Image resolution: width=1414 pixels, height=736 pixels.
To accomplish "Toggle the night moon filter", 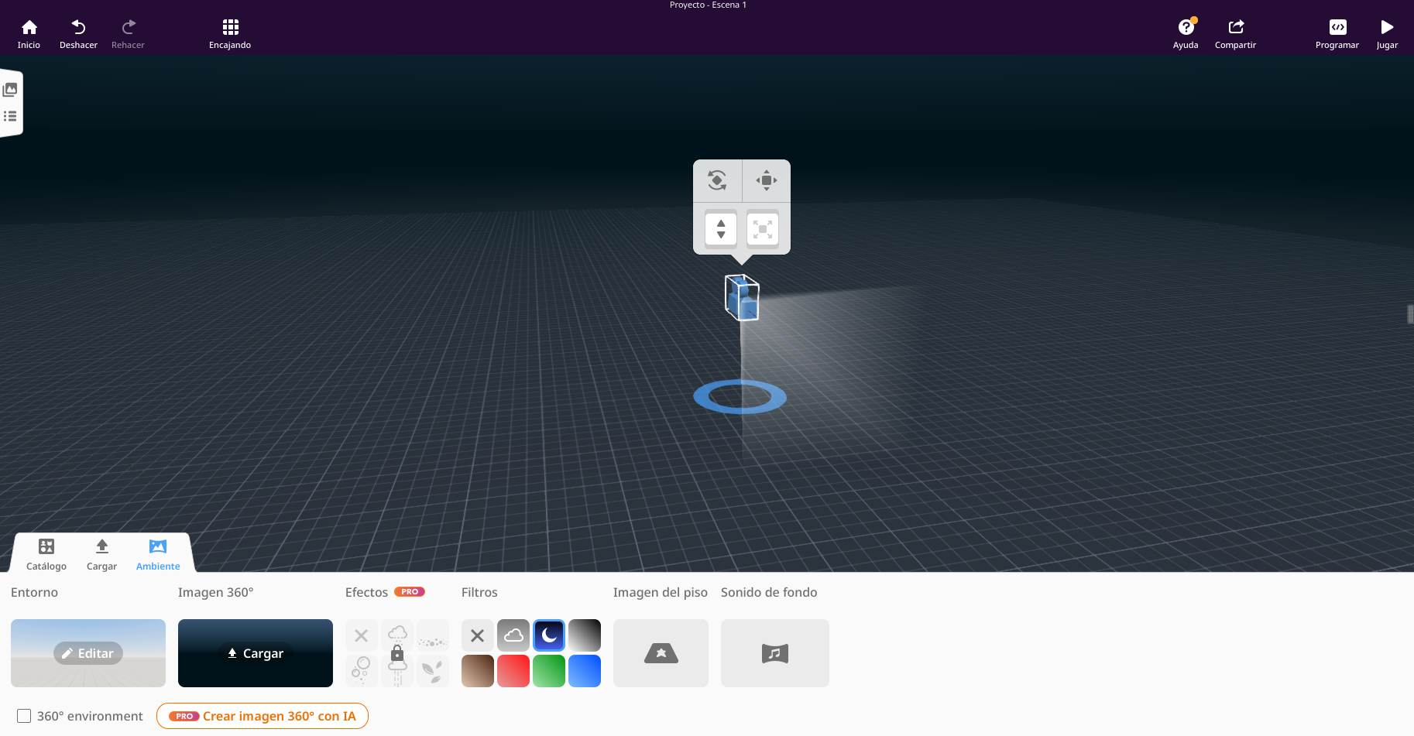I will pos(549,635).
